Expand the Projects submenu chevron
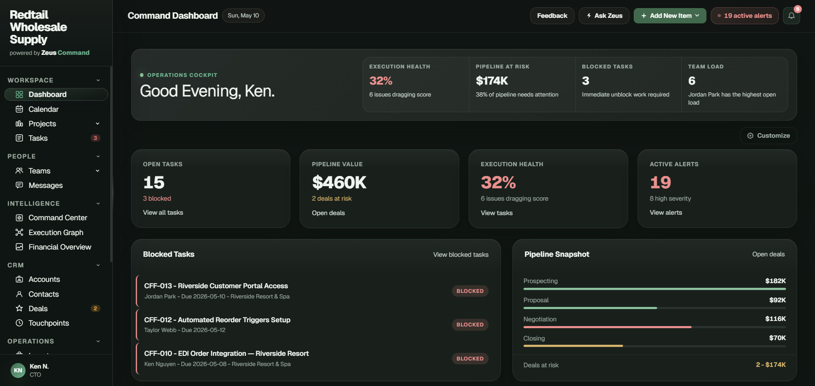The image size is (815, 386). click(97, 124)
